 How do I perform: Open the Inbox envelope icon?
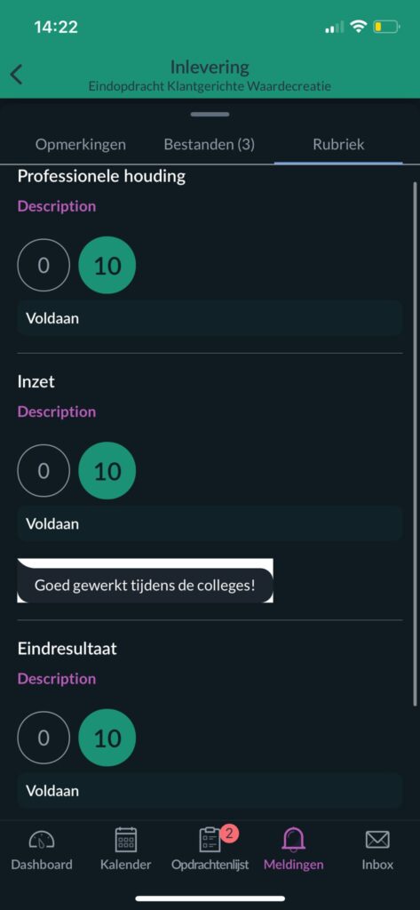tap(377, 839)
